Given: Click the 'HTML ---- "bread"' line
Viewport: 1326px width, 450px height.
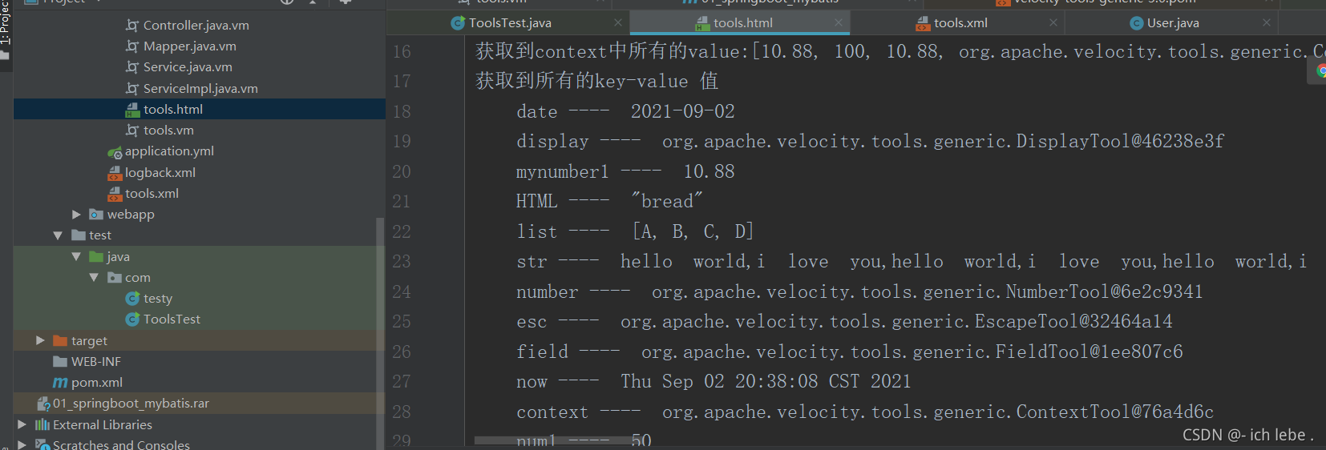Looking at the screenshot, I should click(x=609, y=202).
